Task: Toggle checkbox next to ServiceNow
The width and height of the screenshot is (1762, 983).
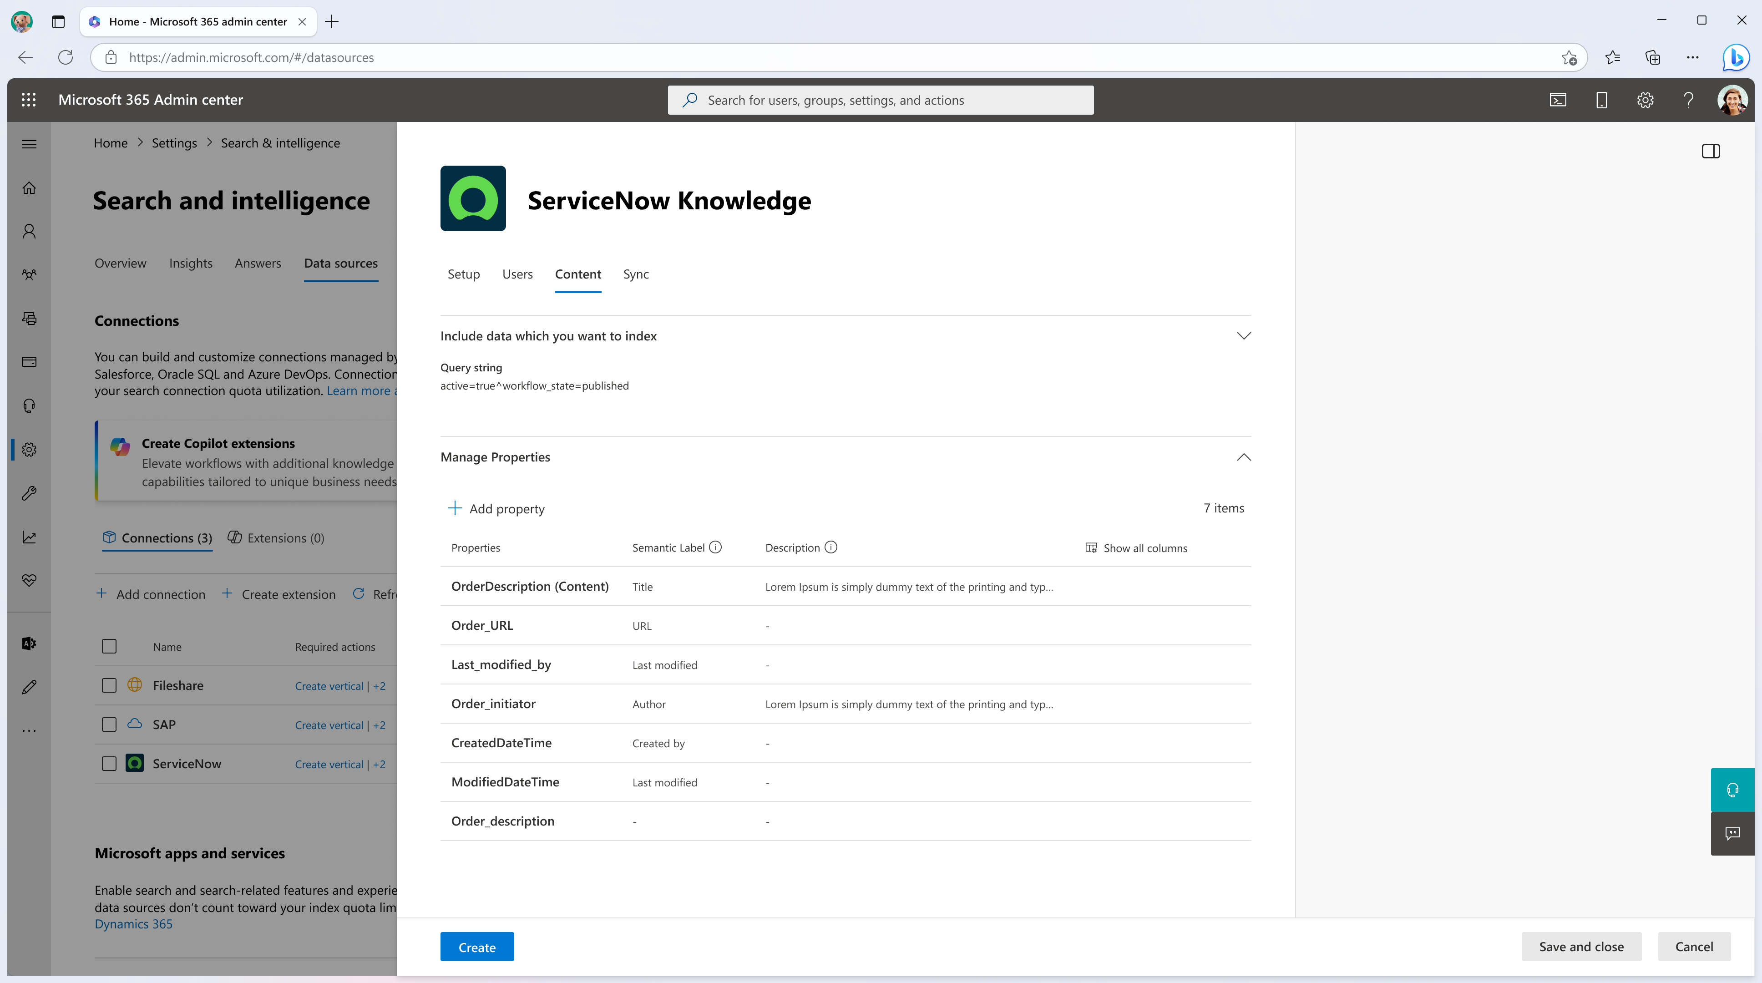Action: coord(109,763)
